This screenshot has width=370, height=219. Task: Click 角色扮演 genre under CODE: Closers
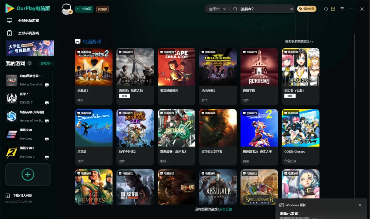click(290, 161)
